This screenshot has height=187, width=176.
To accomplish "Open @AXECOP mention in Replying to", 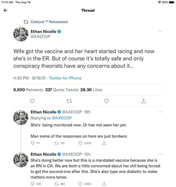I will pos(62,118).
